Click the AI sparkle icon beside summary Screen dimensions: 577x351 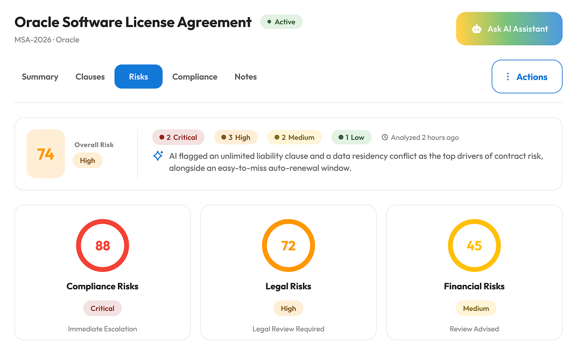coord(158,155)
